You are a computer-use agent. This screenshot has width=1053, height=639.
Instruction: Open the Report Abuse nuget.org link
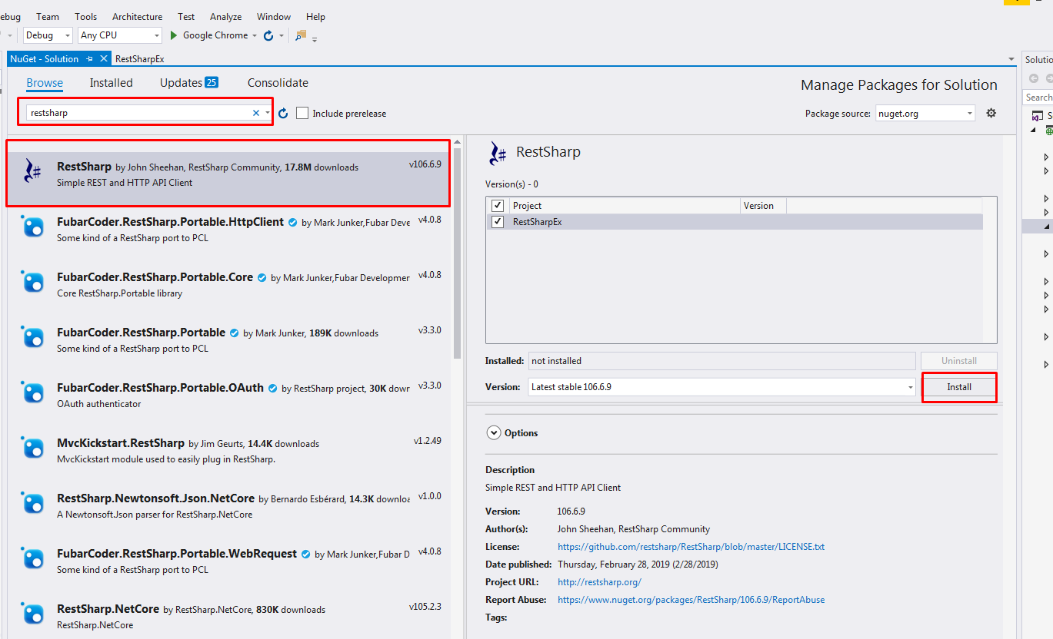(x=691, y=600)
